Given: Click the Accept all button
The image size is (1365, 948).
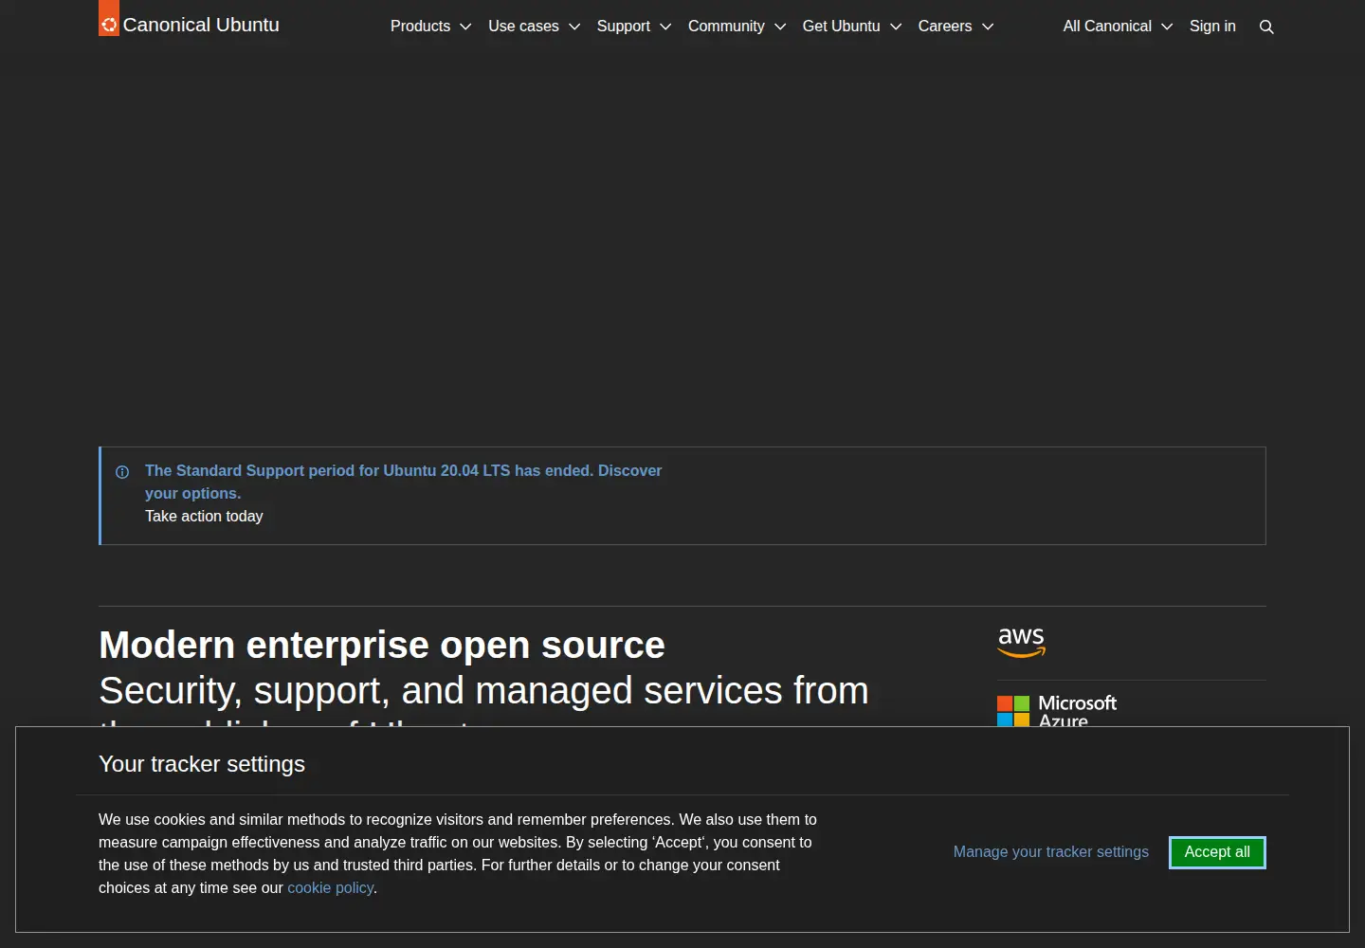Looking at the screenshot, I should 1217,852.
